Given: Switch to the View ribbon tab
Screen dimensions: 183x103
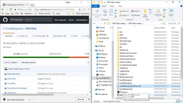Looking at the screenshot, I should tap(120, 6).
